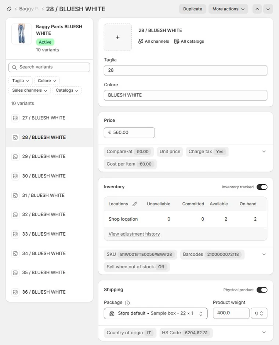Click the Country of origin IT chip

(x=130, y=333)
